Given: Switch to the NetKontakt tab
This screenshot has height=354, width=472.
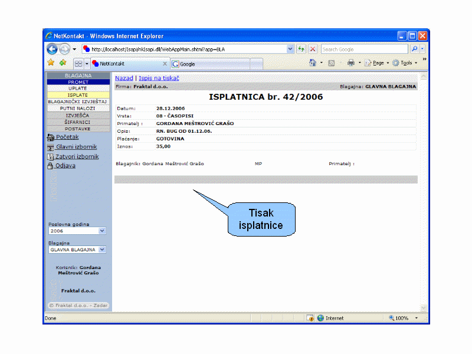Looking at the screenshot, I should click(x=129, y=64).
